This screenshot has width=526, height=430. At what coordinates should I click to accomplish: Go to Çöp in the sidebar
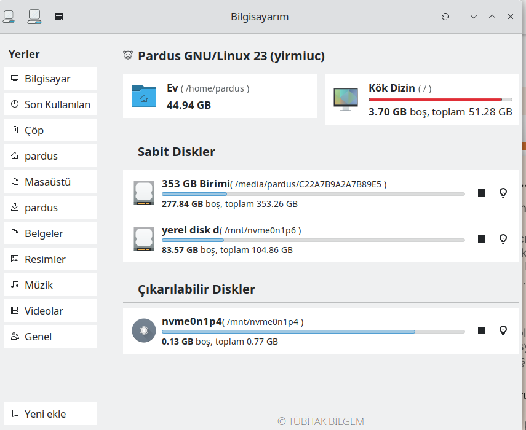coord(50,130)
